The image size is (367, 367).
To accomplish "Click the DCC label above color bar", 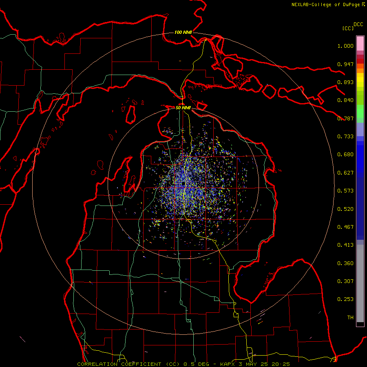I will (358, 24).
